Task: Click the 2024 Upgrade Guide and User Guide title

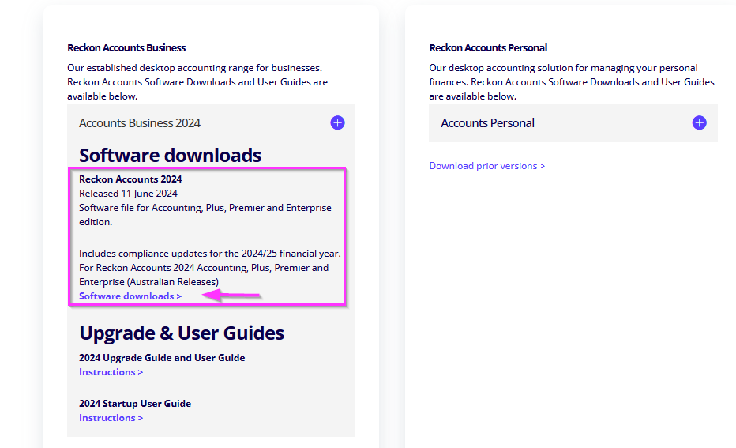Action: pos(162,358)
